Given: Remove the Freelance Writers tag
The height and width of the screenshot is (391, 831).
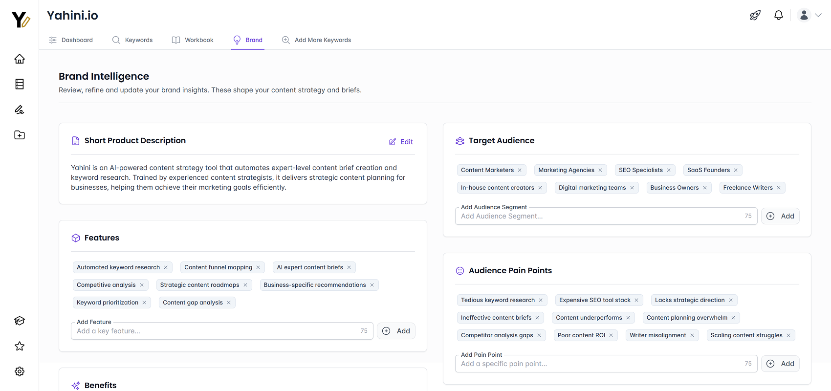Looking at the screenshot, I should click(779, 188).
